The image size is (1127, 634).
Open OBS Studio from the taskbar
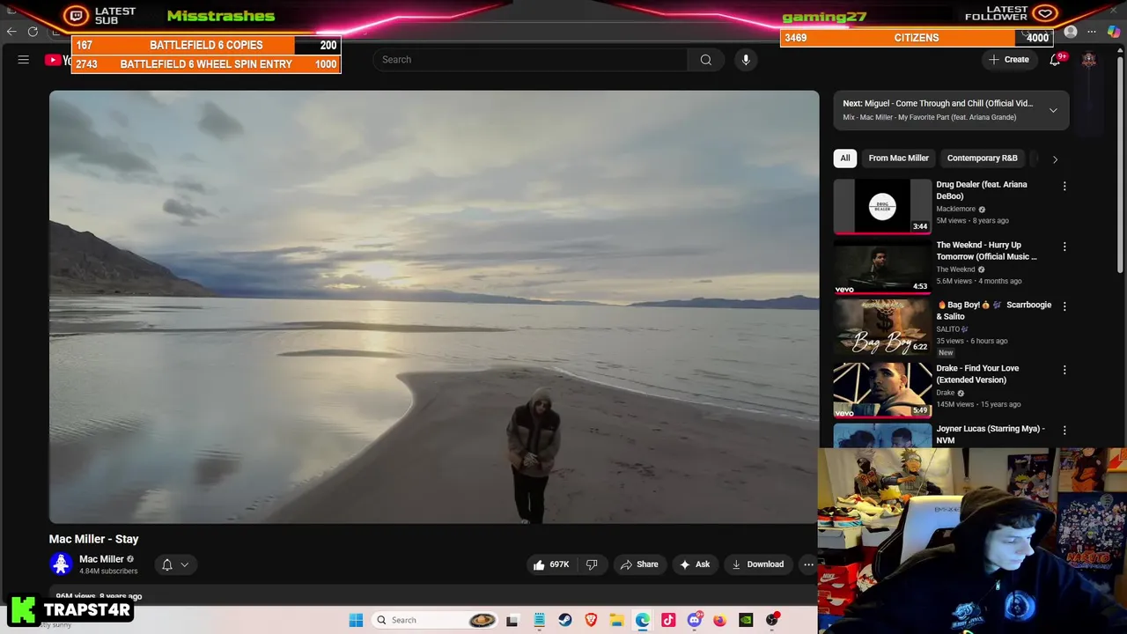coord(772,620)
